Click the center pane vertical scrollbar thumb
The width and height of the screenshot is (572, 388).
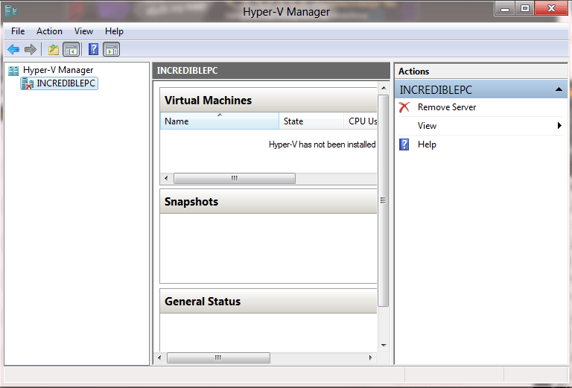(x=383, y=200)
